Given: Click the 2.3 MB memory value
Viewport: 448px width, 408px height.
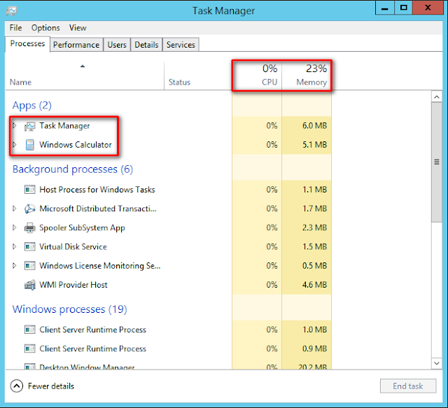Looking at the screenshot, I should click(314, 227).
